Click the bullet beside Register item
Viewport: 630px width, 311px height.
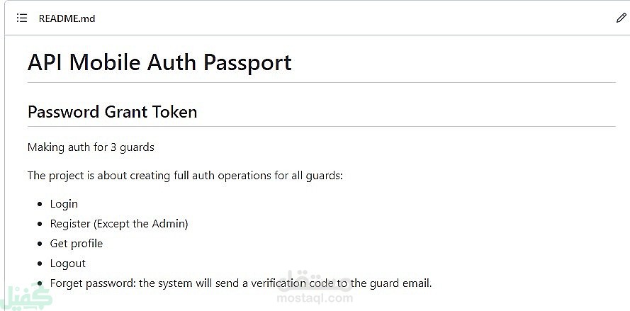[40, 224]
